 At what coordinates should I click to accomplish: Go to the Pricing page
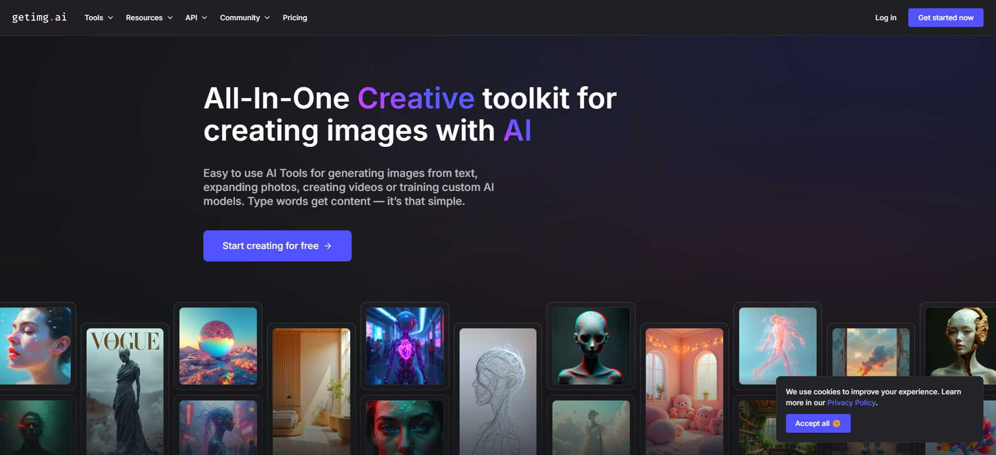click(294, 18)
